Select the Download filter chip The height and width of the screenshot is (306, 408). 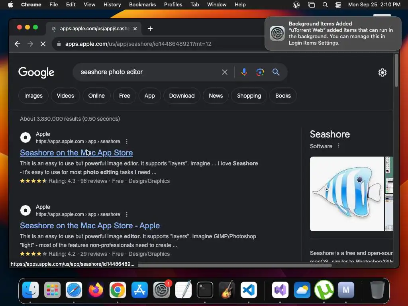[x=182, y=96]
